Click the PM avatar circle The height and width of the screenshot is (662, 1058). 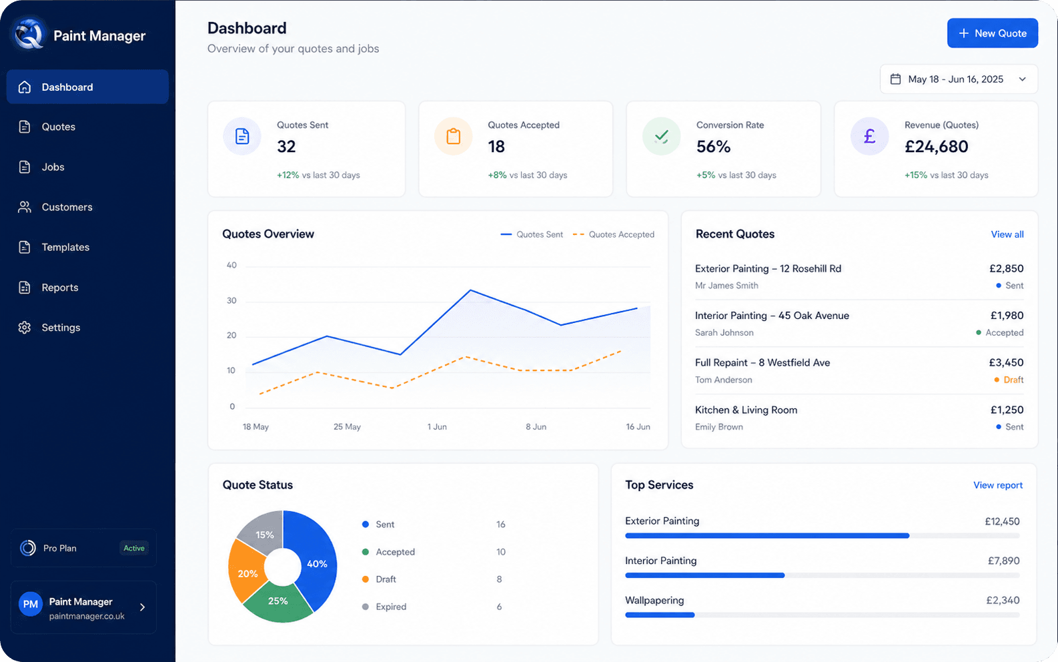[31, 604]
